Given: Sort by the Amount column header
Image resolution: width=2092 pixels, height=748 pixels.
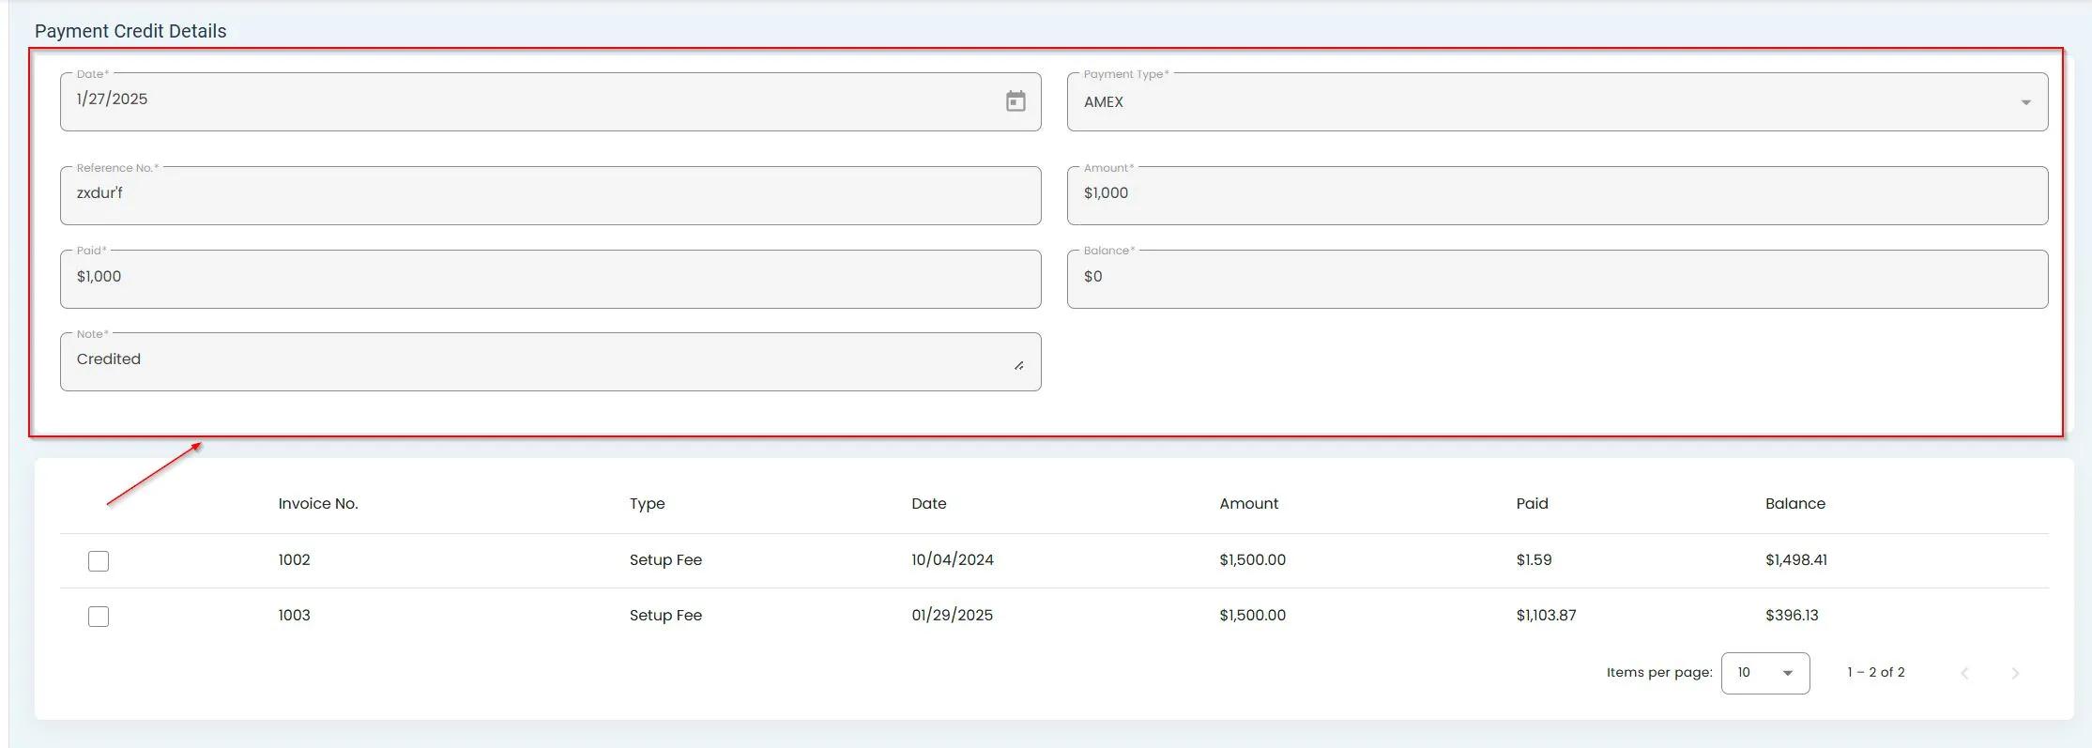Looking at the screenshot, I should (1248, 504).
